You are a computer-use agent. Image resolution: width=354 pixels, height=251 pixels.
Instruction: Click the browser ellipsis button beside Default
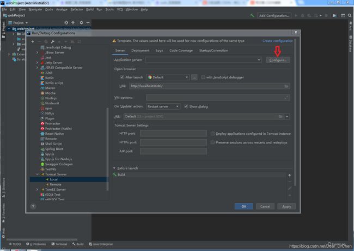(194, 77)
